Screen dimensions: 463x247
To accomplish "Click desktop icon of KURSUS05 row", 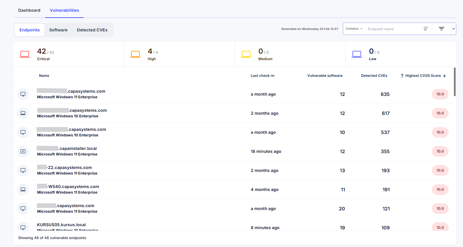I will pyautogui.click(x=23, y=227).
